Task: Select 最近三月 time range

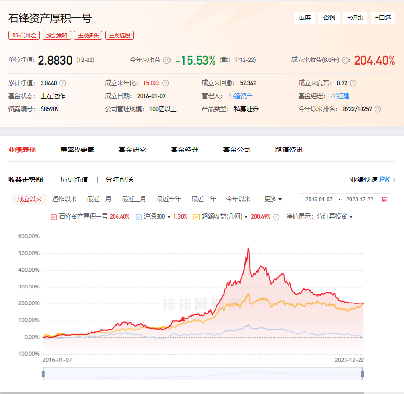Action: point(134,199)
